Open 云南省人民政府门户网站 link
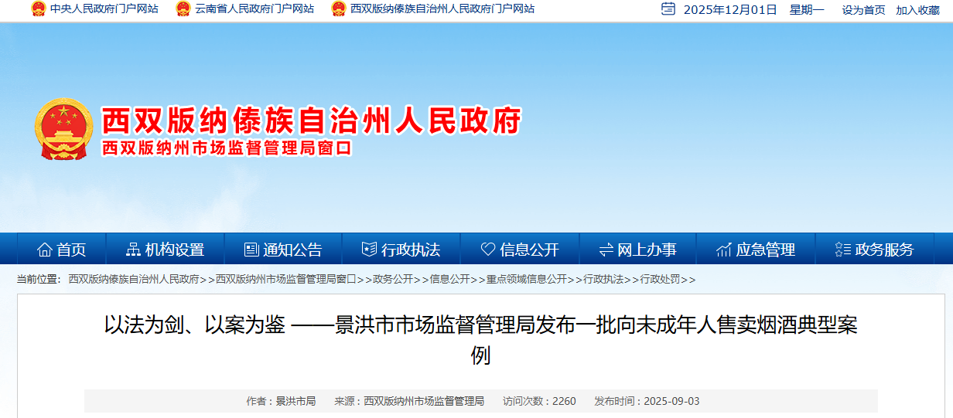This screenshot has width=953, height=418. pyautogui.click(x=254, y=9)
